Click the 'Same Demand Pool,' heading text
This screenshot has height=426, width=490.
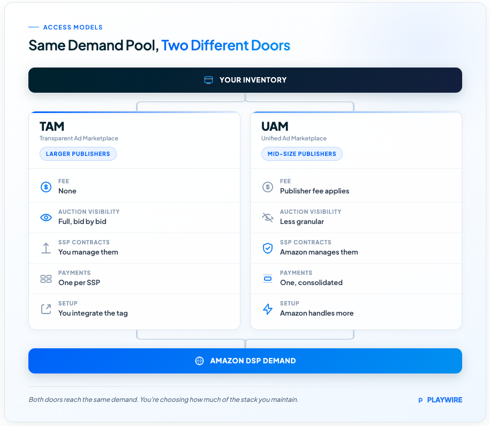click(93, 46)
